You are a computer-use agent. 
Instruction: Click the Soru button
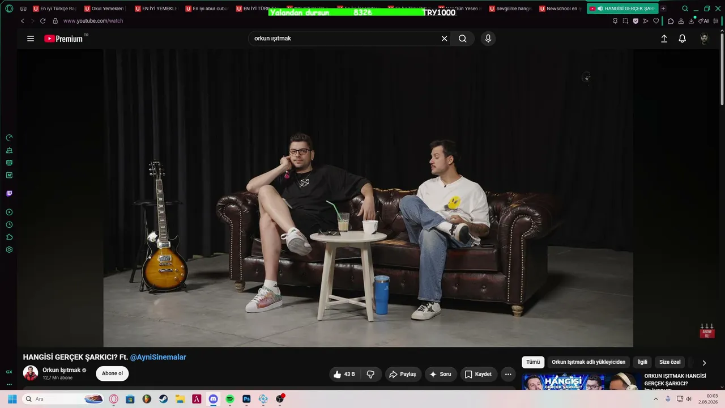tap(440, 374)
